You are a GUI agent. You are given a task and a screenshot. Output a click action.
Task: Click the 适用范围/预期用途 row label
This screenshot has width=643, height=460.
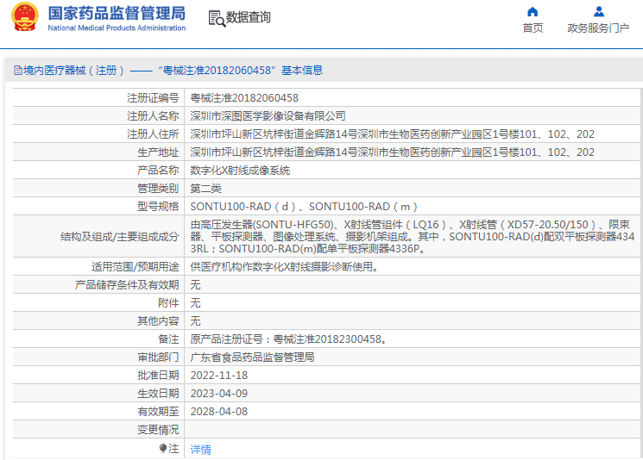136,266
